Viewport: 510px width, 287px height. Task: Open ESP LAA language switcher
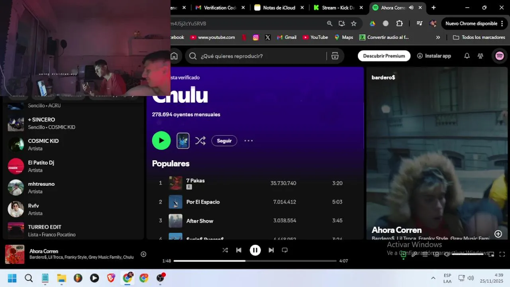(447, 278)
